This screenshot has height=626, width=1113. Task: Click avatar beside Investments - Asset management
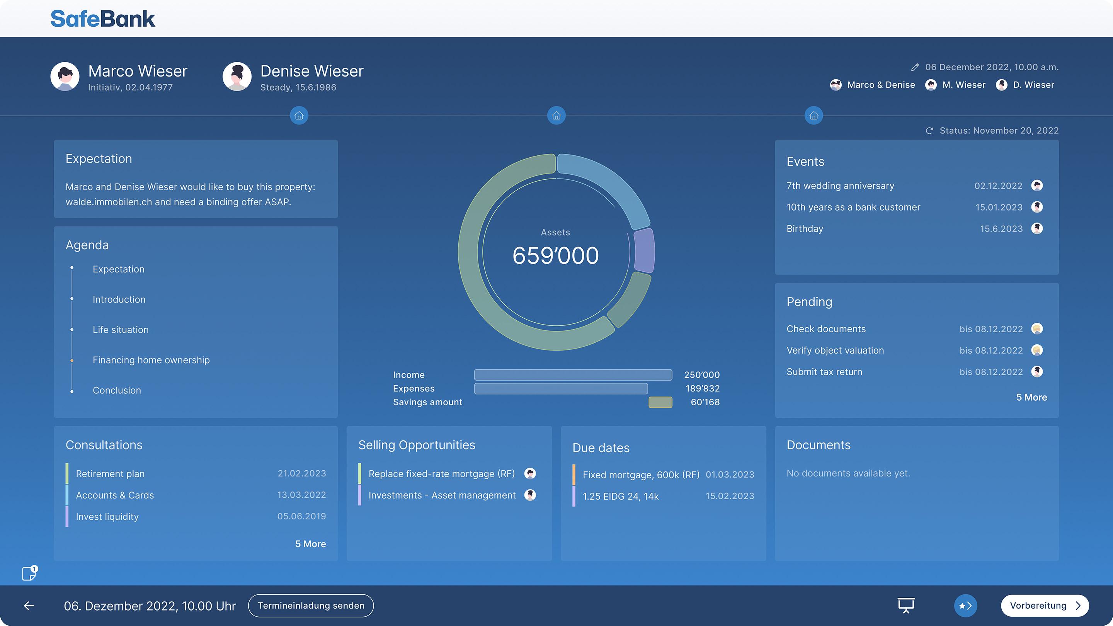(530, 495)
